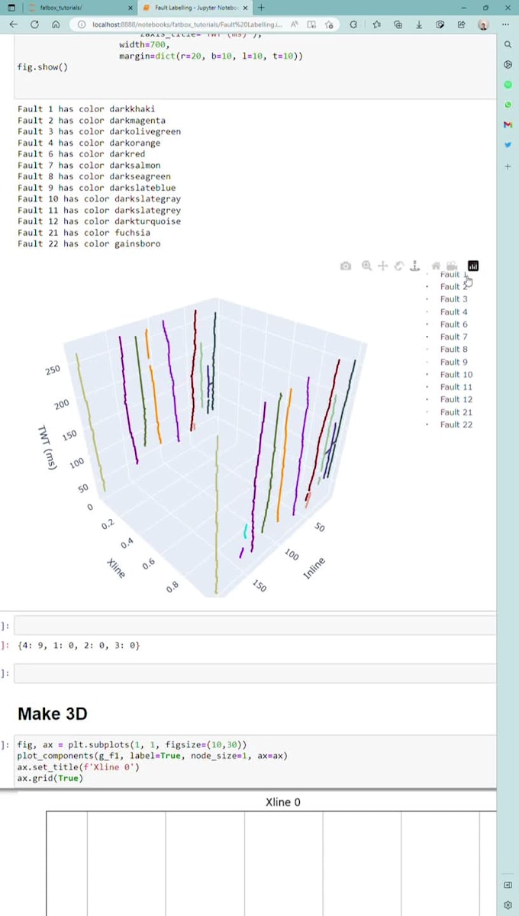Open Twitter icon in Edge sidebar
The image size is (519, 916).
(x=508, y=144)
